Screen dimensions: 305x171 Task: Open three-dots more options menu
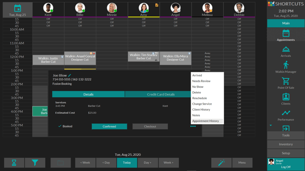pyautogui.click(x=193, y=126)
